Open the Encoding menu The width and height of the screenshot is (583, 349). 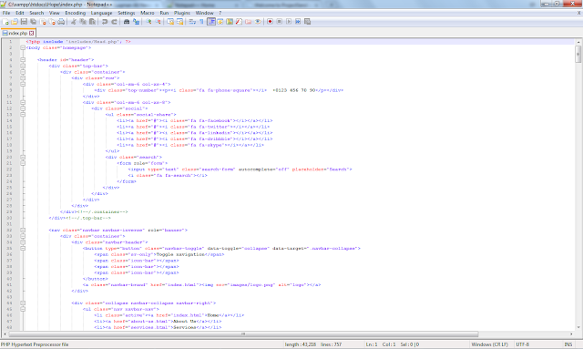tap(75, 13)
